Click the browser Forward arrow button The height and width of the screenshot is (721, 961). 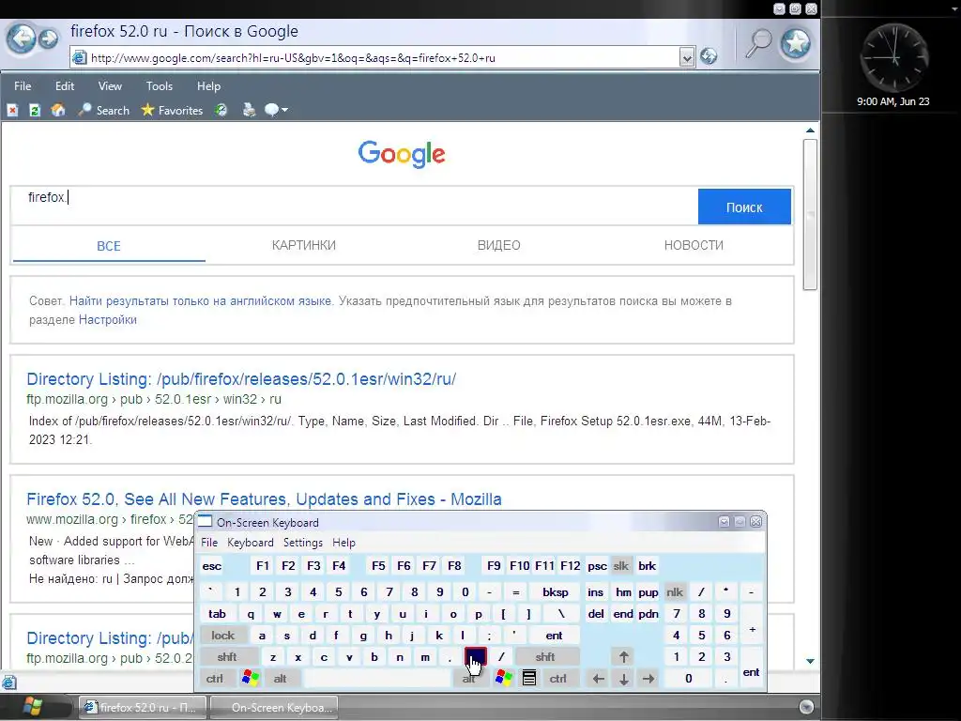tap(49, 39)
